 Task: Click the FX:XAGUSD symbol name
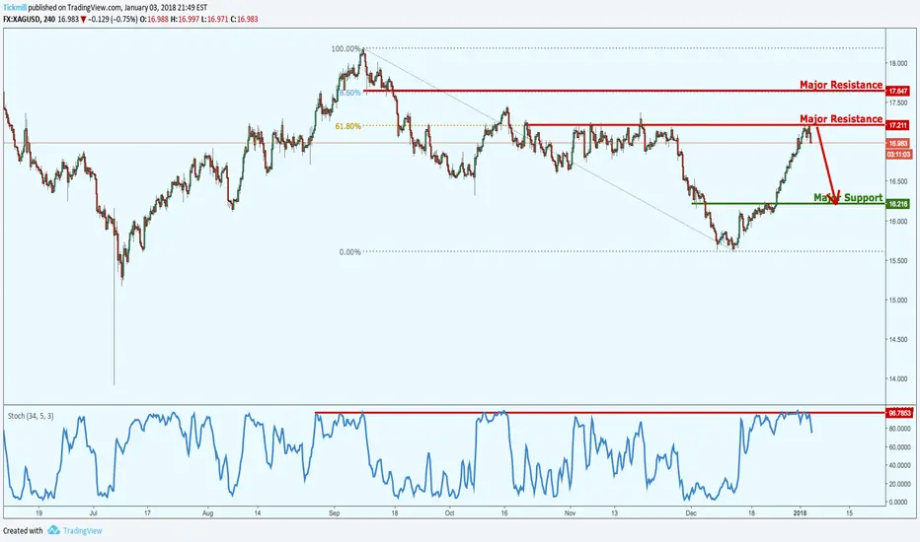22,20
